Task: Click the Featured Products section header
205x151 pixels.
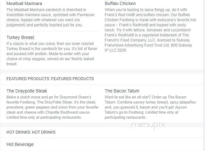Action: (50, 79)
